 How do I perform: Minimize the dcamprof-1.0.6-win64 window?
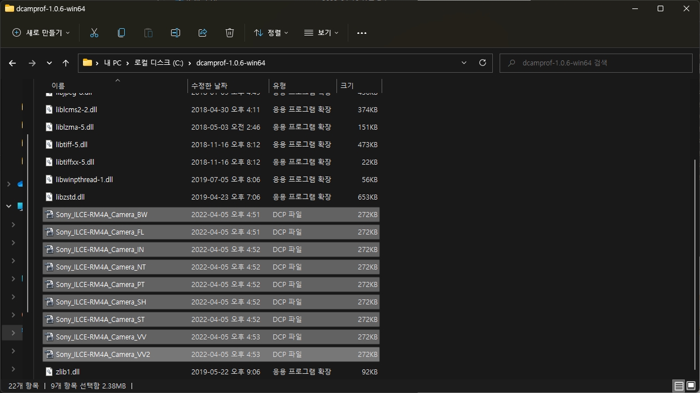(x=634, y=8)
